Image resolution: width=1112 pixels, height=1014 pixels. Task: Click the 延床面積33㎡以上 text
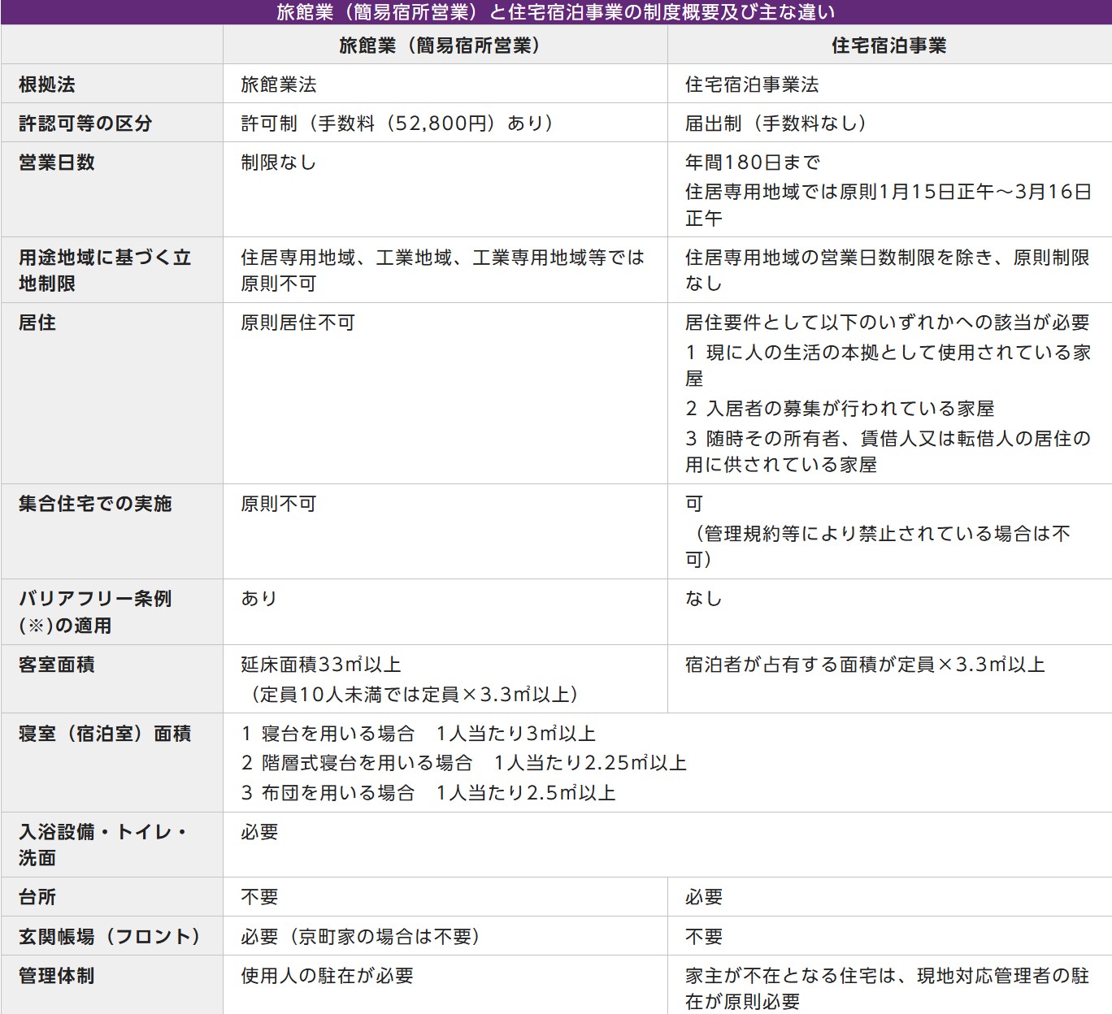click(321, 665)
